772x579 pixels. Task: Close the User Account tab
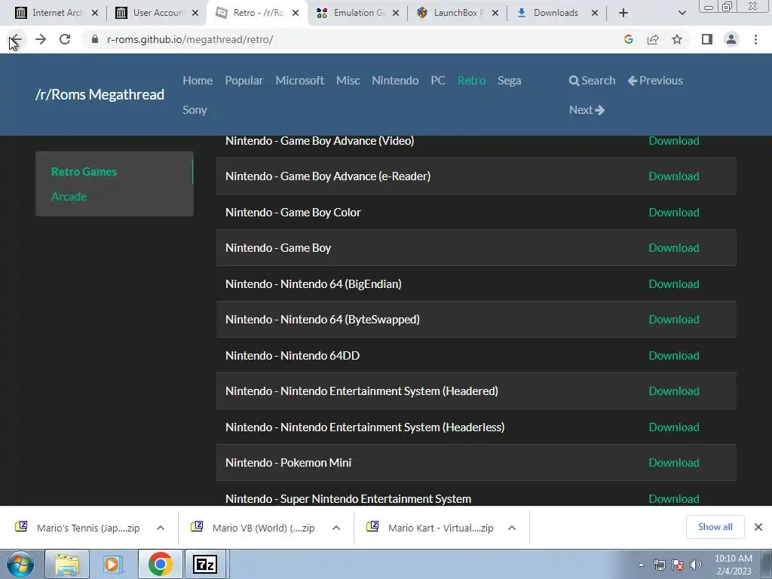195,13
